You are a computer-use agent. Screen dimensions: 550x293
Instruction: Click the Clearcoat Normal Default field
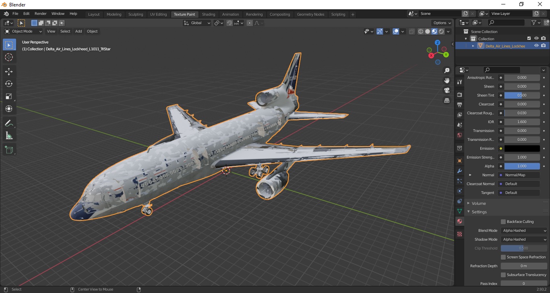[519, 184]
